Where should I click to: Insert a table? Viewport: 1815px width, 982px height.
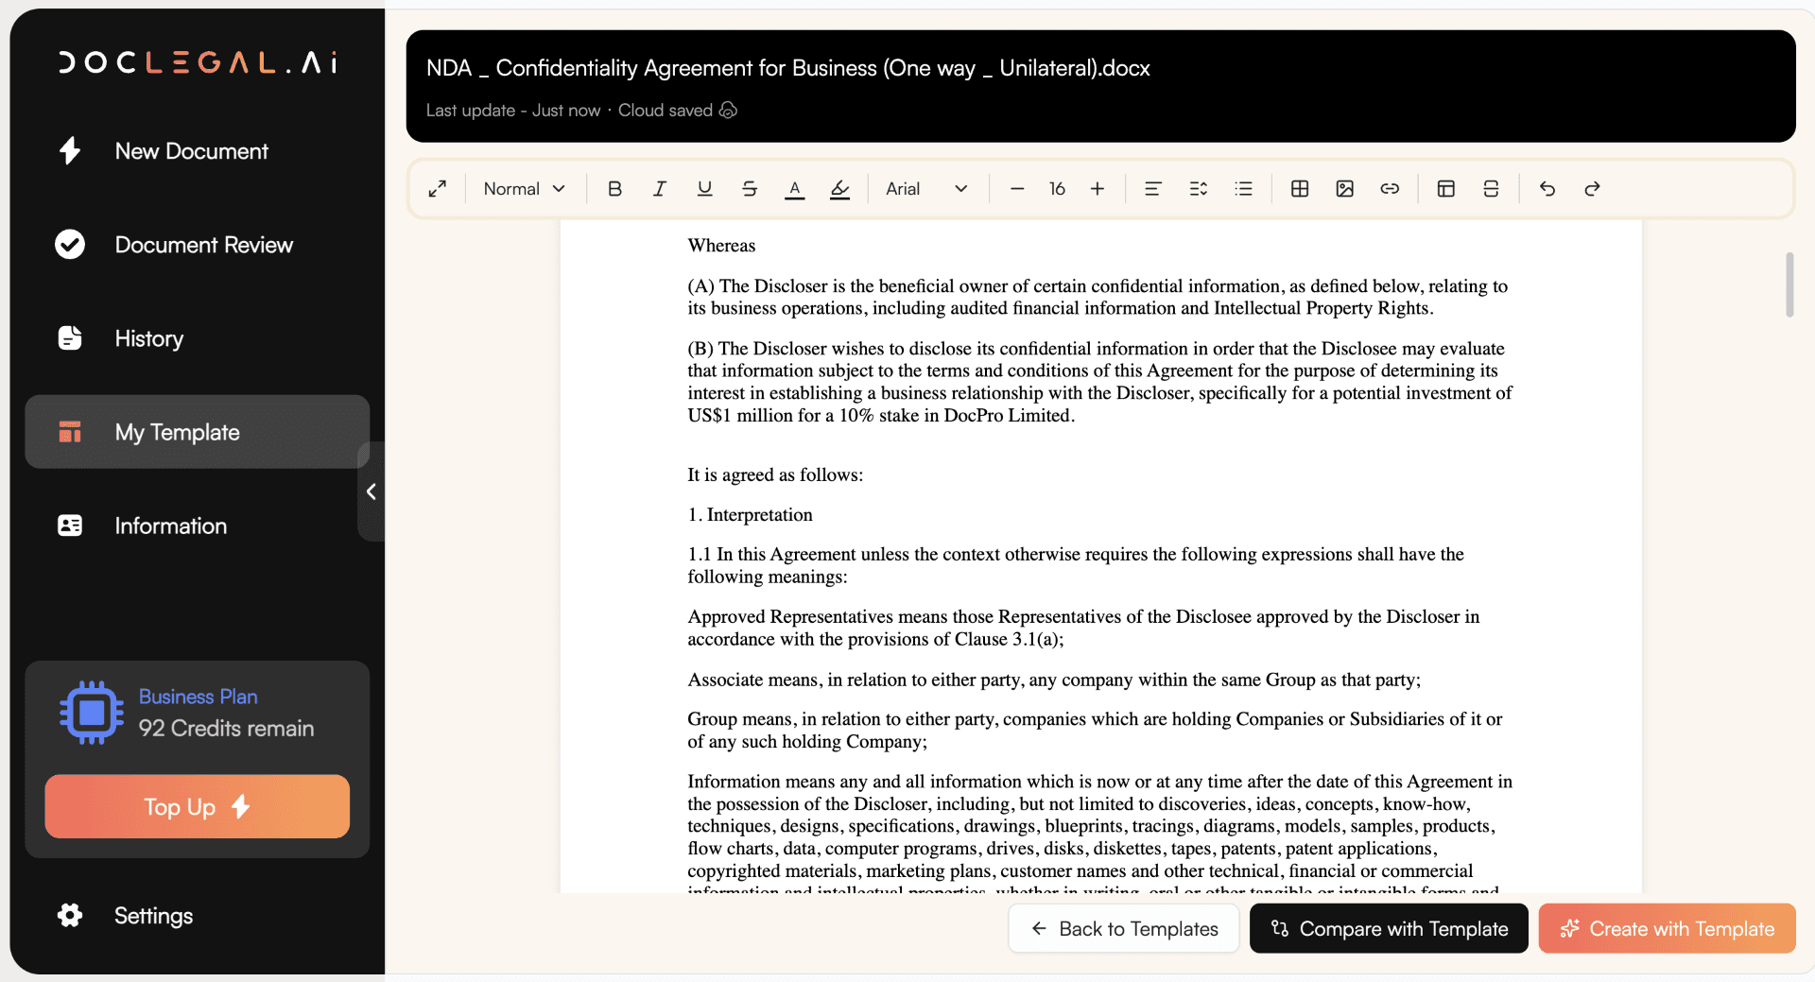click(x=1300, y=189)
